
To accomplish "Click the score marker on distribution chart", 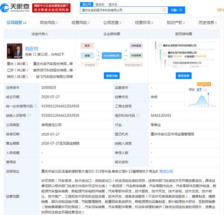I will (208, 94).
